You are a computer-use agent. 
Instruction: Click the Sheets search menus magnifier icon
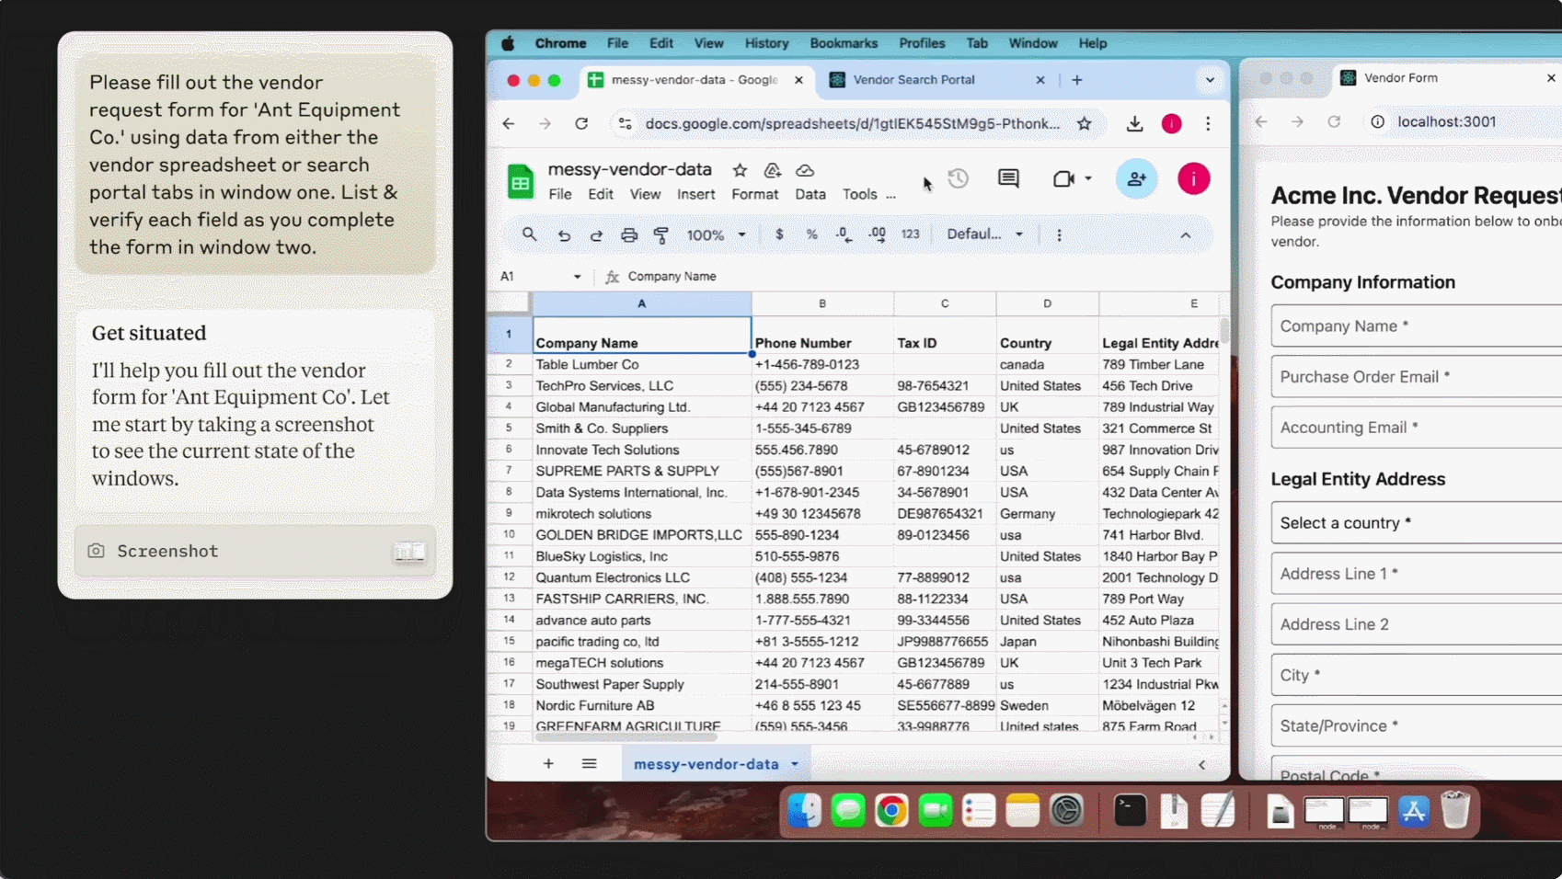[529, 234]
